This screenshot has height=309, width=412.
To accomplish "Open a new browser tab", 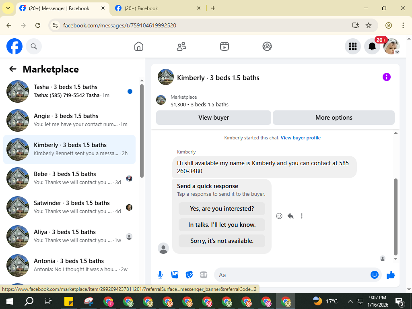I will coord(213,8).
